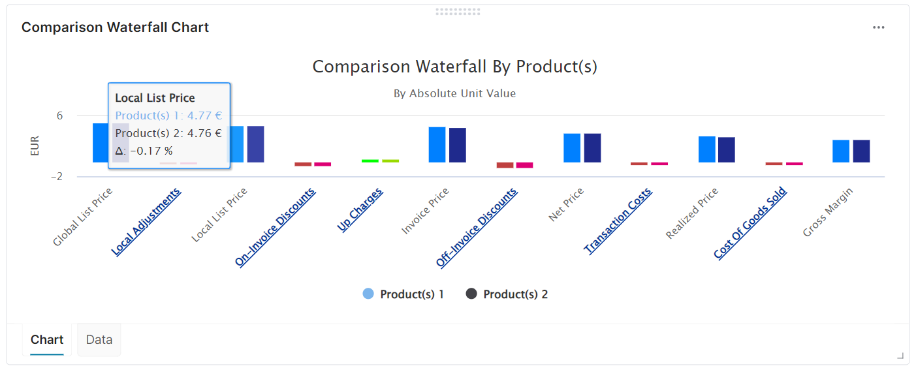Select the Chart tab
The width and height of the screenshot is (916, 370).
(47, 340)
